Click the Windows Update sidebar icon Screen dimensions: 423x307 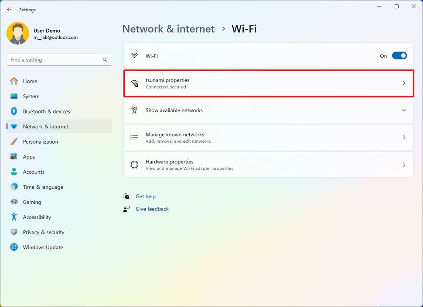pyautogui.click(x=14, y=247)
